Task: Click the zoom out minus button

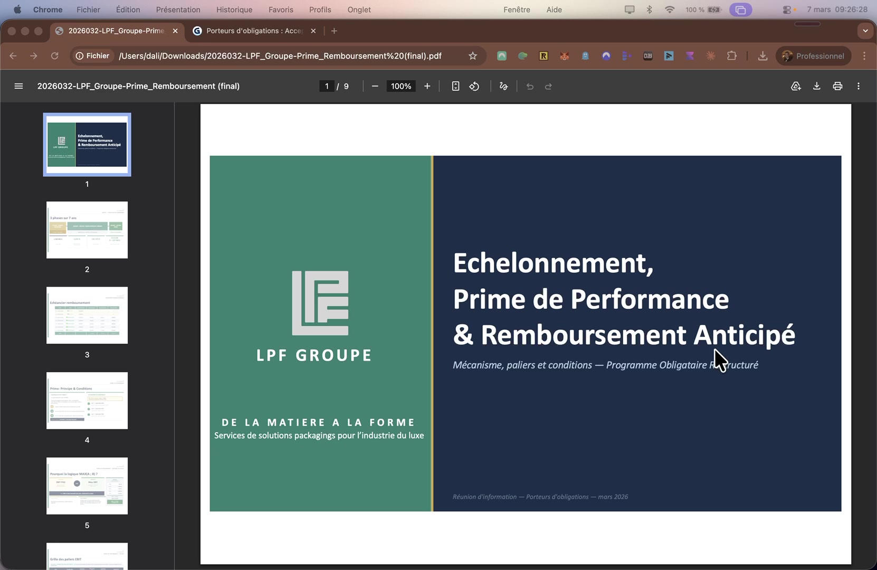Action: point(375,86)
